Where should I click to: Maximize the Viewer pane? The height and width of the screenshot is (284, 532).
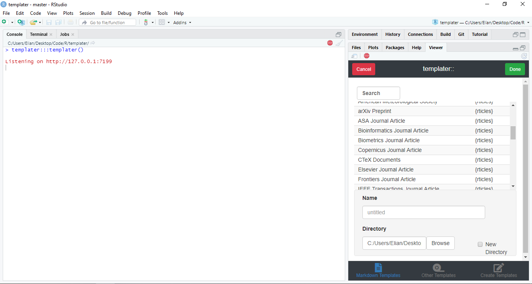(523, 48)
